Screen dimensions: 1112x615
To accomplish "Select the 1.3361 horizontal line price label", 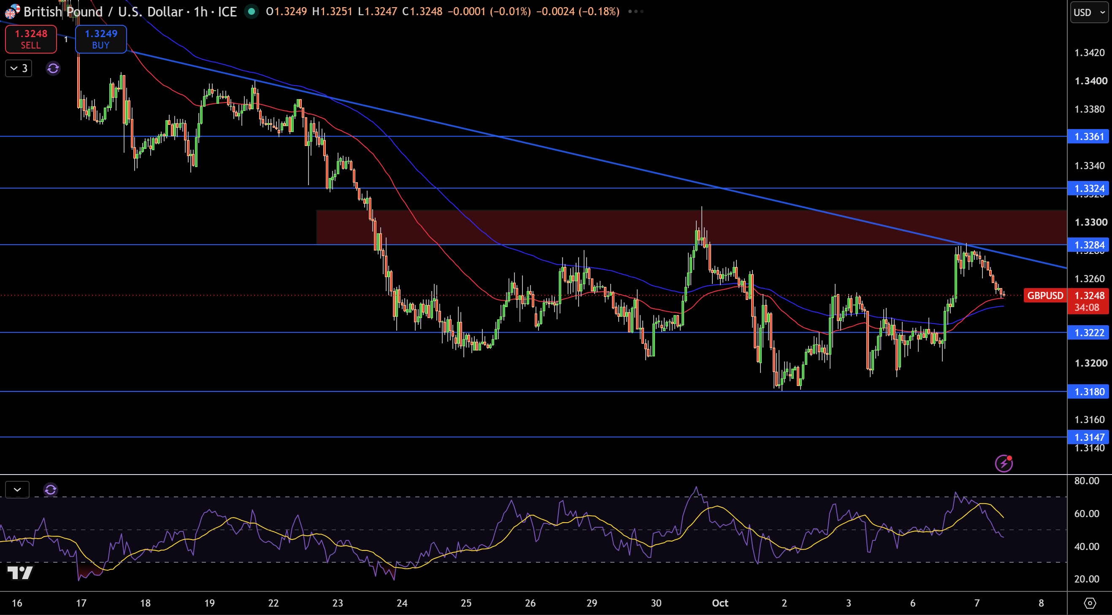I will 1088,136.
